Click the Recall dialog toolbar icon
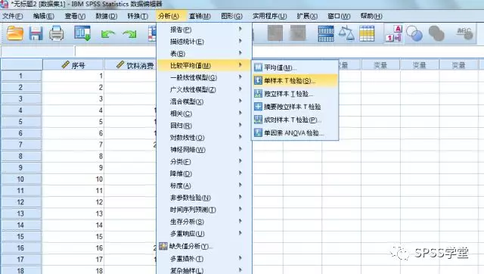 [82, 33]
